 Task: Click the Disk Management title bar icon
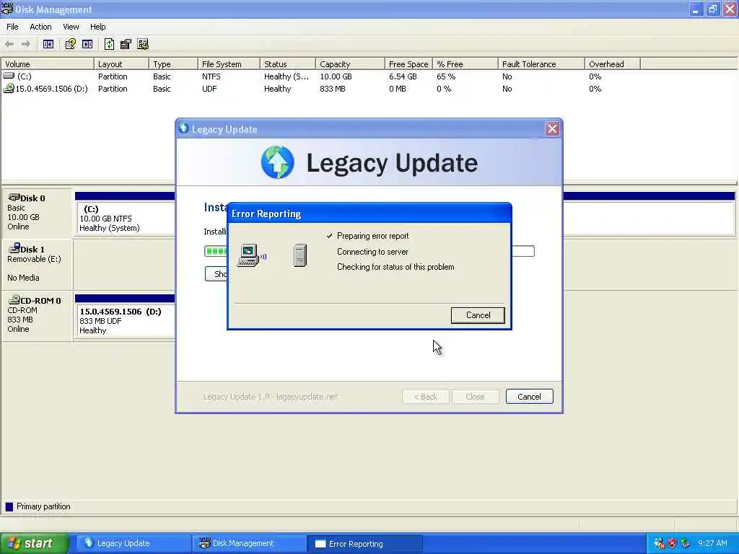6,9
